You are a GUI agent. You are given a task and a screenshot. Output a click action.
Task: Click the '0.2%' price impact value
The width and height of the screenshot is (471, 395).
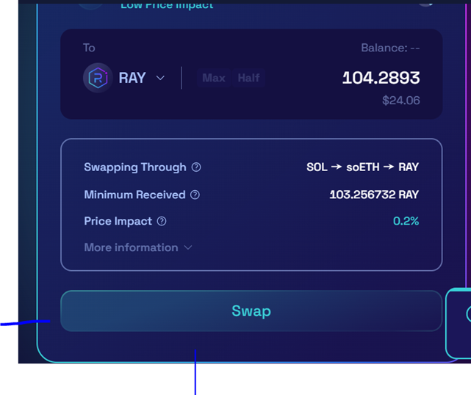pyautogui.click(x=406, y=221)
